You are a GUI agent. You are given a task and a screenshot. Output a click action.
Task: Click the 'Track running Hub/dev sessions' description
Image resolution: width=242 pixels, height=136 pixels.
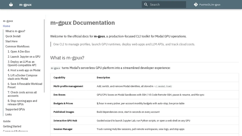(141, 129)
